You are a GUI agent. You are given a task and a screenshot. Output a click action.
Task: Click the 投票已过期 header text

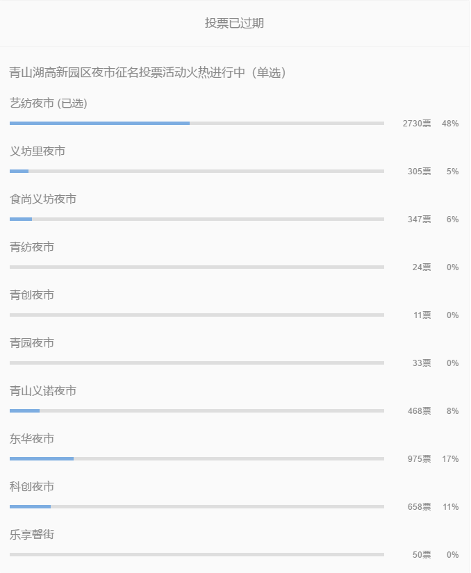point(234,23)
